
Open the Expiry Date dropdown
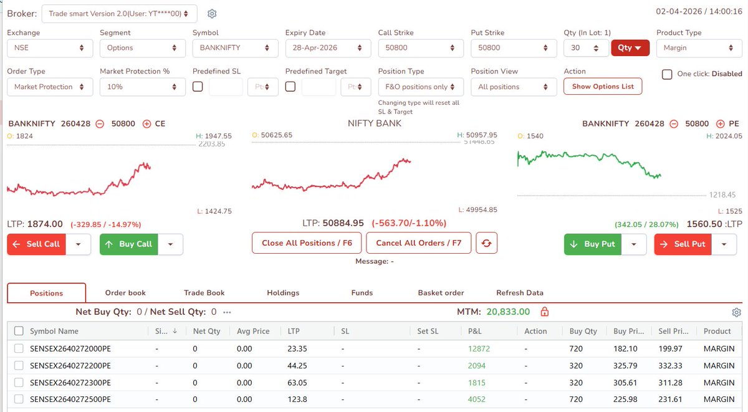(328, 48)
